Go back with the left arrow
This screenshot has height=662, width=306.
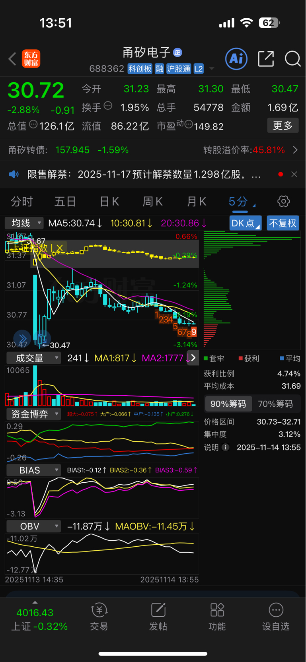pyautogui.click(x=12, y=59)
